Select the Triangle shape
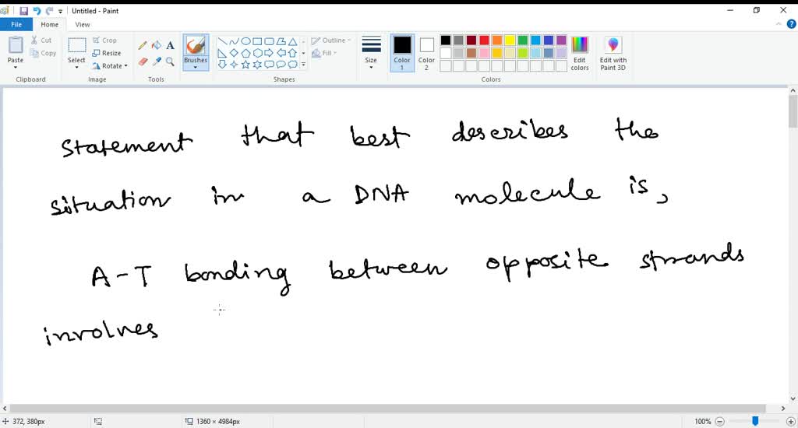This screenshot has width=798, height=428. [x=293, y=41]
